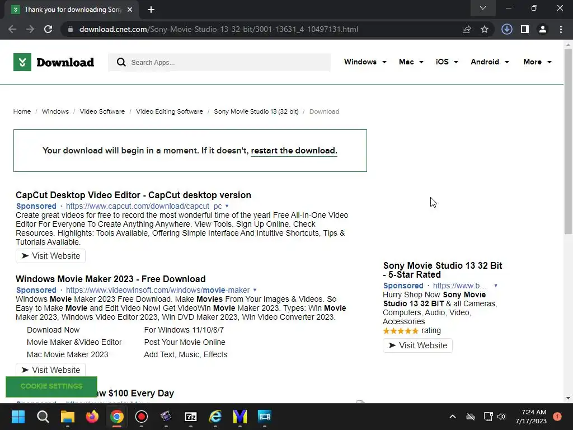Screen dimensions: 573x430
Task: Open the Chrome profile avatar icon
Action: click(543, 29)
